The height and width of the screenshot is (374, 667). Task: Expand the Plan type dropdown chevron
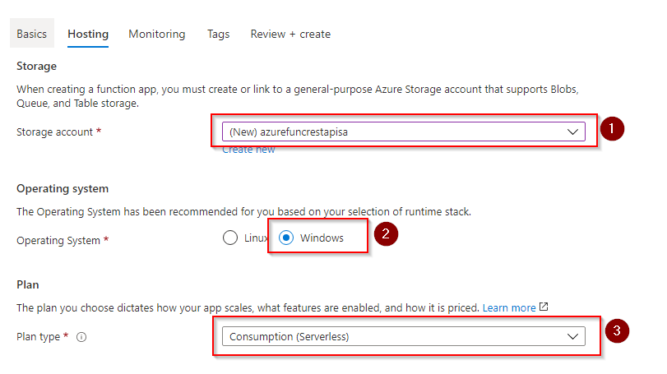tap(572, 337)
